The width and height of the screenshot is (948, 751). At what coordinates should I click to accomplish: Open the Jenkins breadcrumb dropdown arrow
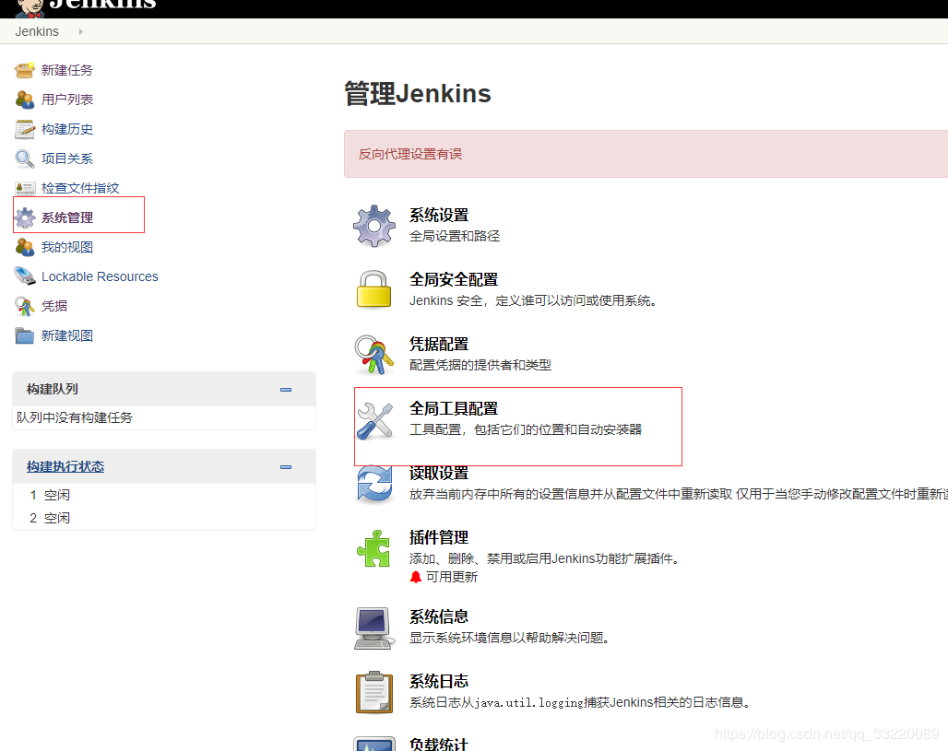[80, 31]
